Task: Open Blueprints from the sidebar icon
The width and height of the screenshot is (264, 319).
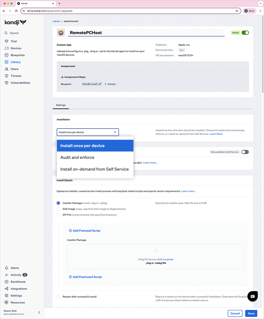Action: (6, 55)
